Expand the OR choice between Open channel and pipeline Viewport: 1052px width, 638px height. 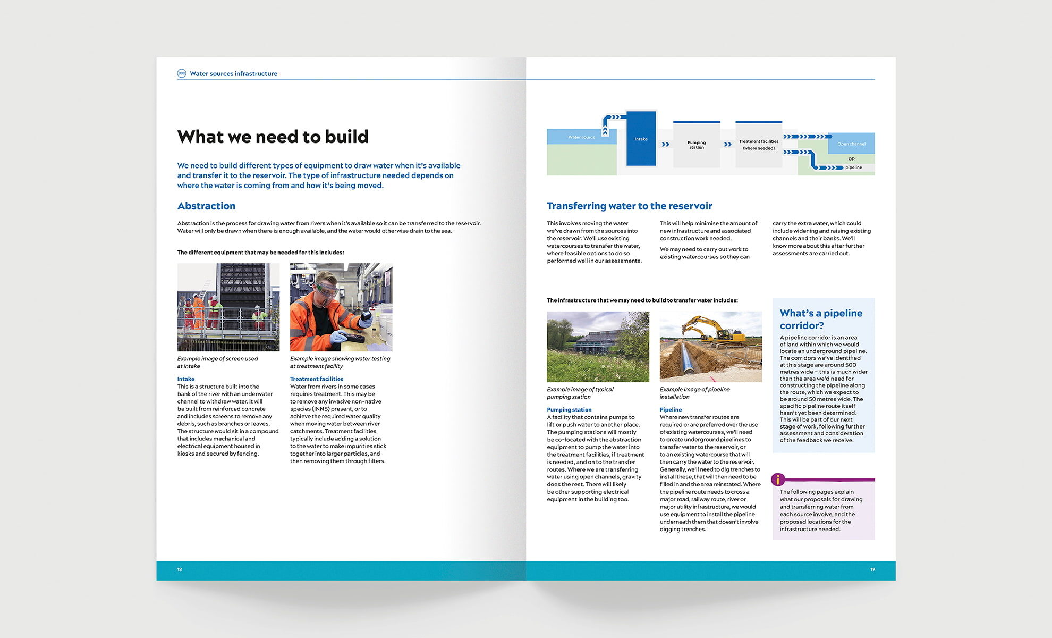pyautogui.click(x=852, y=158)
